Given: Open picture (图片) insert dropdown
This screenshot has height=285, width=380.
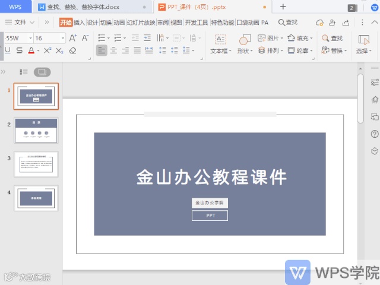Looking at the screenshot, I should 270,38.
